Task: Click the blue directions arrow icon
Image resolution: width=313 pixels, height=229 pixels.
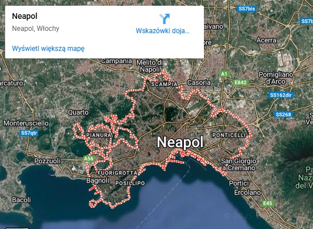Action: coord(164,18)
